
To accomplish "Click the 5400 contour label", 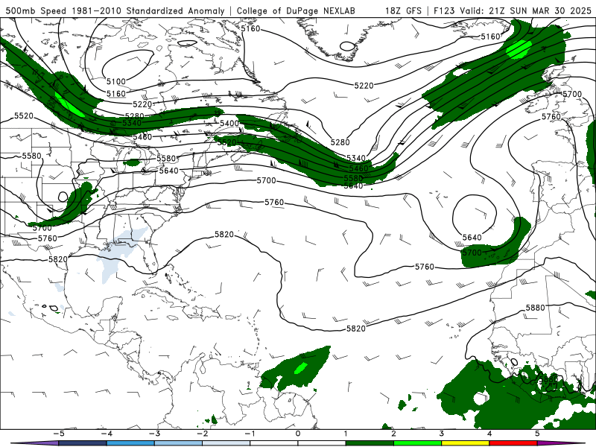I will point(229,123).
